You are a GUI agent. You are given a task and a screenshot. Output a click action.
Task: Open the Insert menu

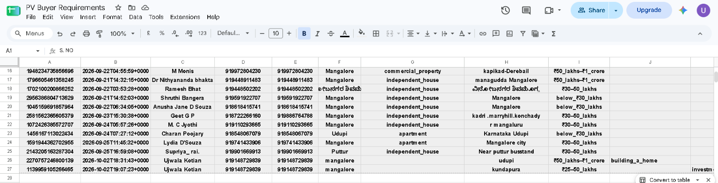(88, 17)
